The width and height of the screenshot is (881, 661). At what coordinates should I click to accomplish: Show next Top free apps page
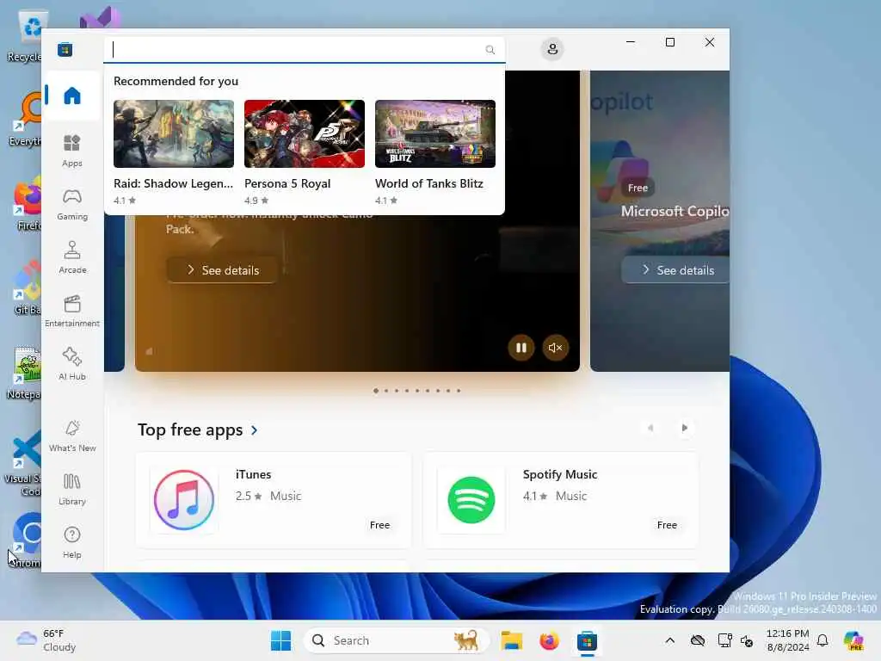[x=684, y=428]
